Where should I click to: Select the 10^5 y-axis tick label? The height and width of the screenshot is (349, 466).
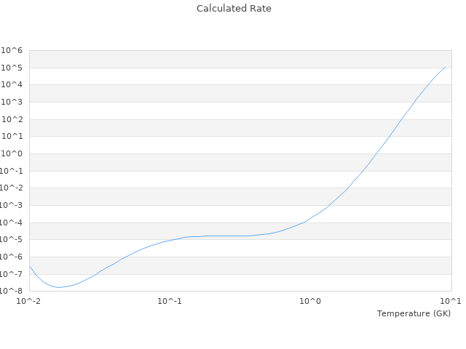[x=12, y=68]
